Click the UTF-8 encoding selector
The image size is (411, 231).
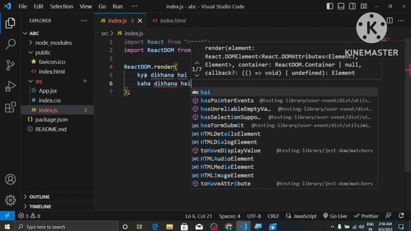254,216
